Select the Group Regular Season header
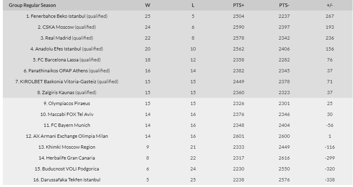Screen dimensions: 353x187 point(32,5)
